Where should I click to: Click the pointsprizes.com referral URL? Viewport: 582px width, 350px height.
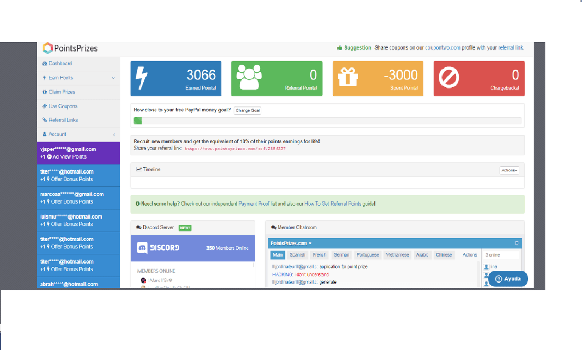click(235, 148)
